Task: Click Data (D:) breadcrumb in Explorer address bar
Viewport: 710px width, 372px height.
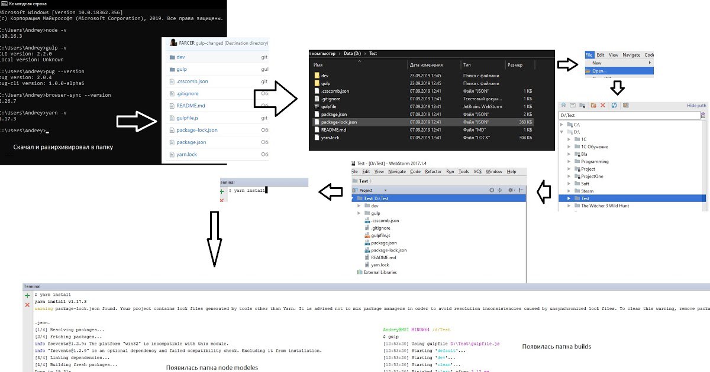Action: (x=353, y=53)
